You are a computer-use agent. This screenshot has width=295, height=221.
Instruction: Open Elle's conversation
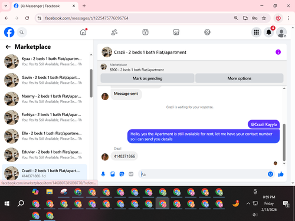coord(44,136)
